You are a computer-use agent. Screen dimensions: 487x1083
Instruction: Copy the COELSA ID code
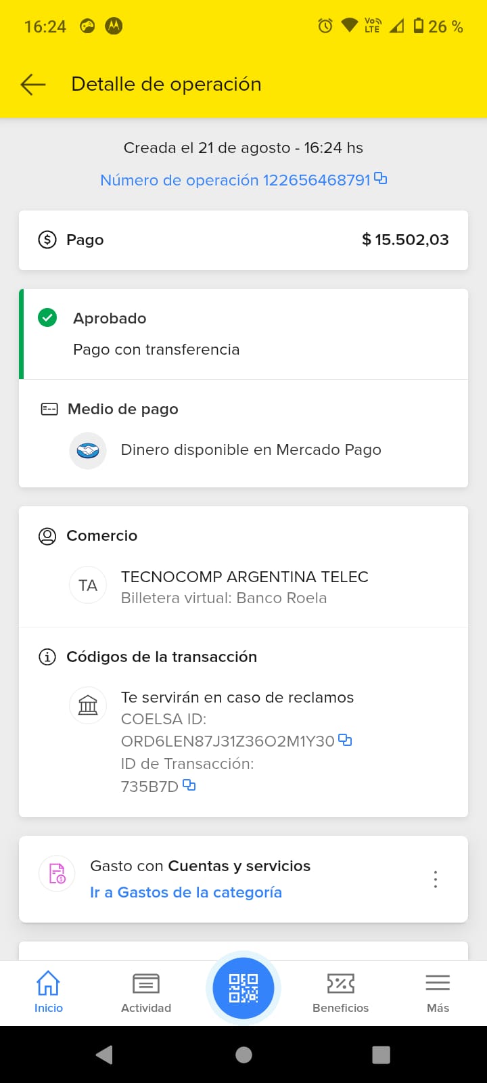345,740
